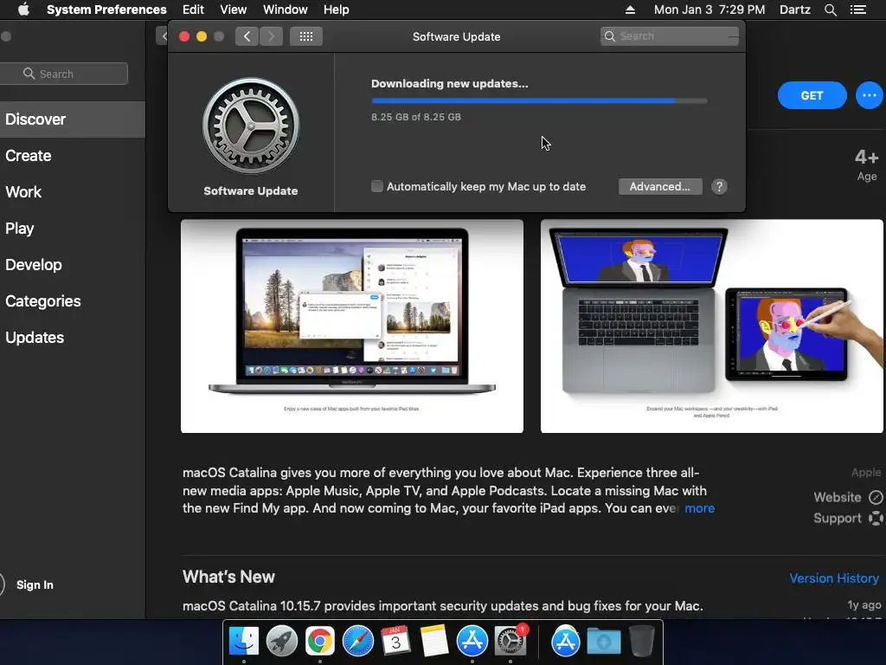Open the Window menu
This screenshot has height=665, width=886.
point(286,10)
